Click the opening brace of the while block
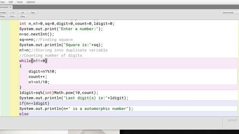The width and height of the screenshot is (239, 134). [21, 66]
